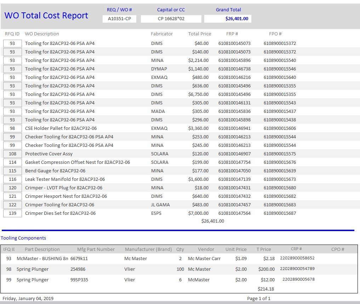The height and width of the screenshot is (304, 360).
Task: Select the WO Total Cost Report title
Action: [x=46, y=15]
